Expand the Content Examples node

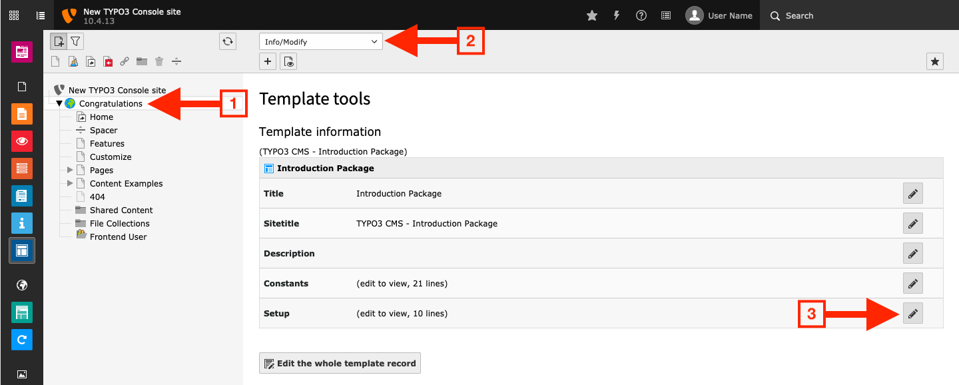point(70,183)
